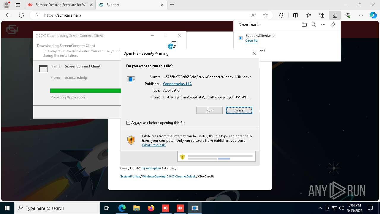Open Task View on the taskbar

[107, 208]
